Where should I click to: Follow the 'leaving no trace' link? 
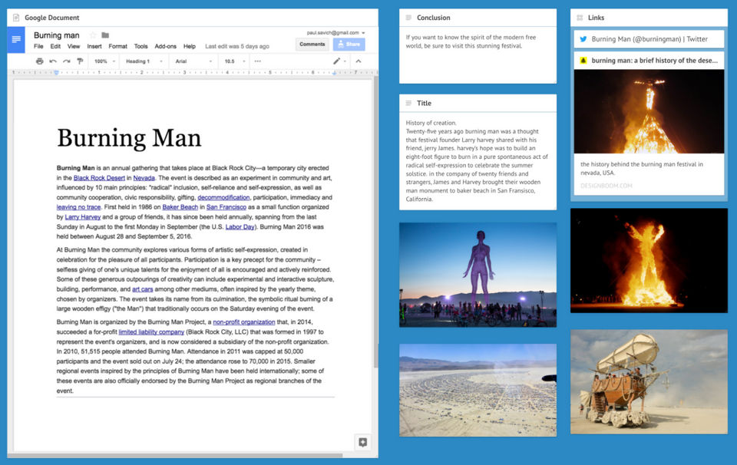coord(78,207)
